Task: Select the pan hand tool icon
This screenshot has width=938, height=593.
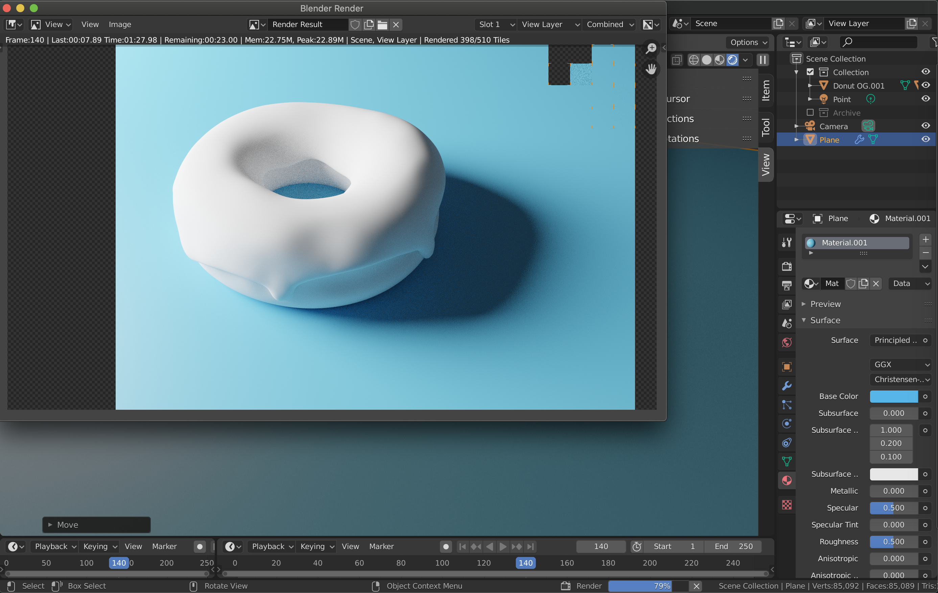Action: [x=651, y=69]
